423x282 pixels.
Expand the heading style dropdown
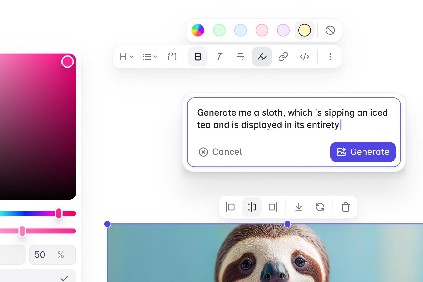(x=127, y=57)
